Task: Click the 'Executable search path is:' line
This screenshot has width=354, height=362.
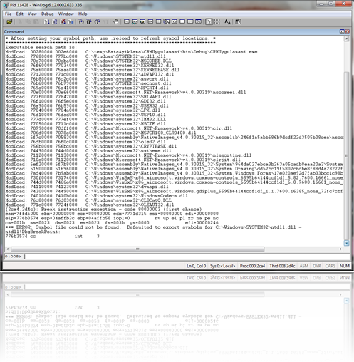Action: click(41, 47)
